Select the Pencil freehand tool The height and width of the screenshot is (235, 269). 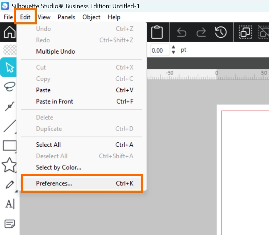tap(10, 185)
